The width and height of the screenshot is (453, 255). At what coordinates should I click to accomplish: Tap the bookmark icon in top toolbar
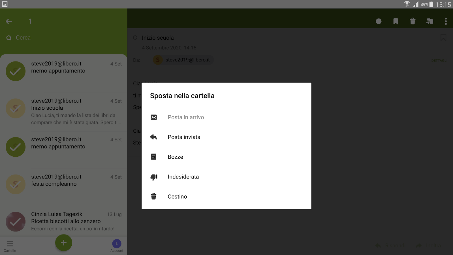pyautogui.click(x=396, y=21)
